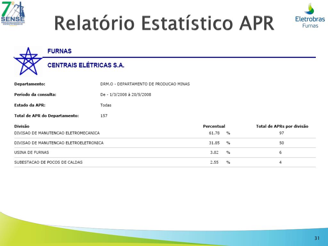Select the date range 'De - 1/3/2008 à 20/5/2008'
The height and width of the screenshot is (246, 328).
126,94
